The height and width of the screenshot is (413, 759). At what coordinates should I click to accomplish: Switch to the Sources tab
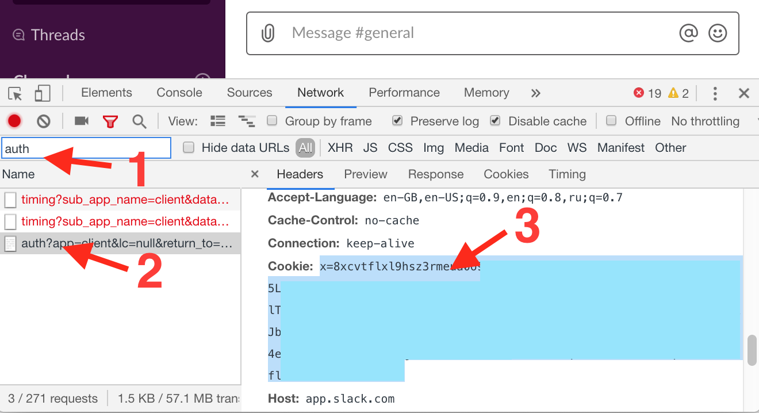click(x=250, y=93)
